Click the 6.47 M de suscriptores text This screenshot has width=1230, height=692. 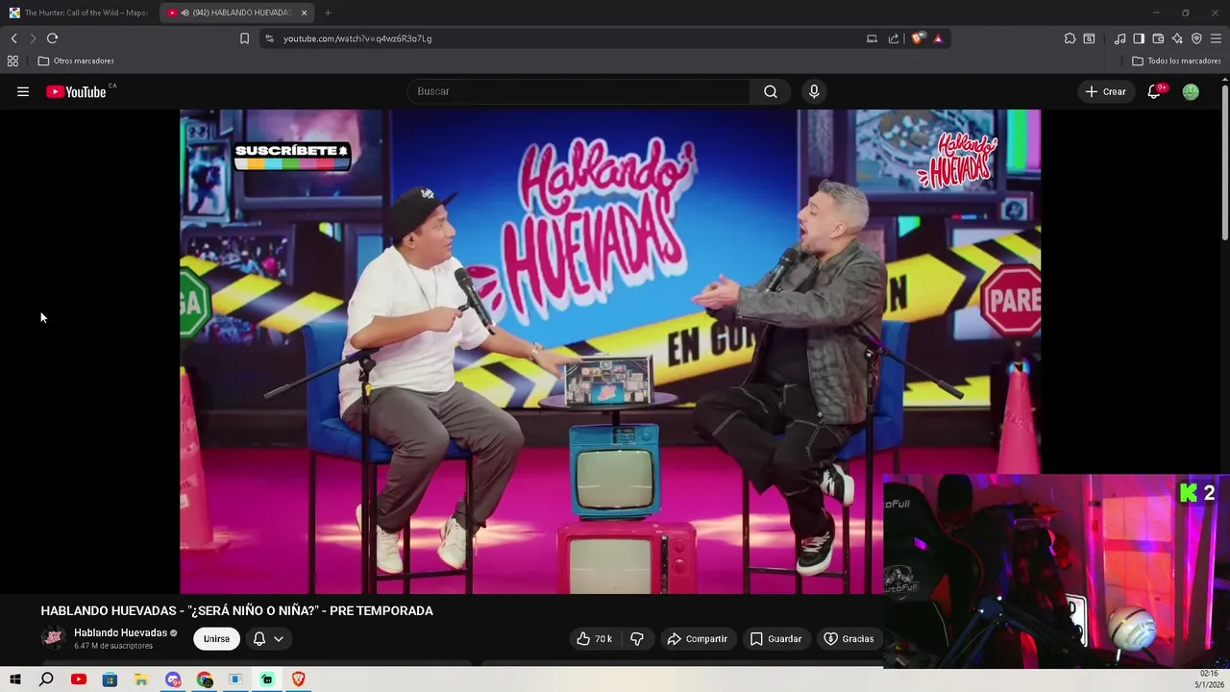(x=113, y=646)
